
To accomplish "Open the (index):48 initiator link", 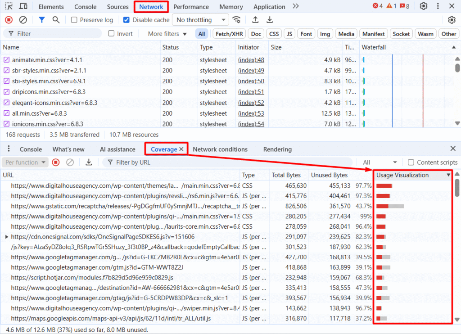I will [251, 60].
